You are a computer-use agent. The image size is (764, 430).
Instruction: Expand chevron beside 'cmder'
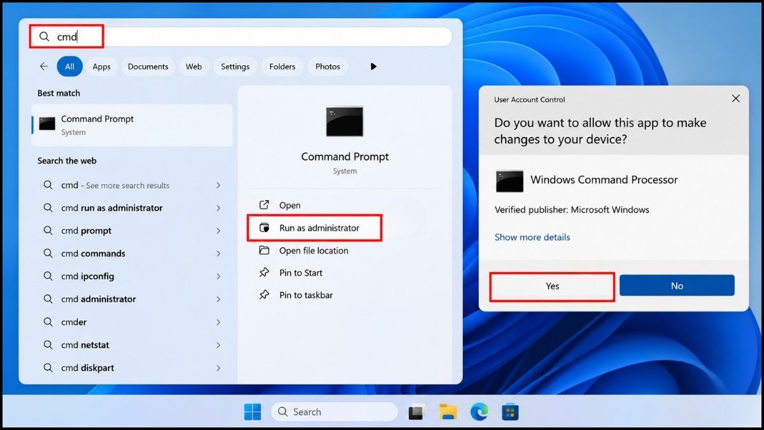[218, 322]
